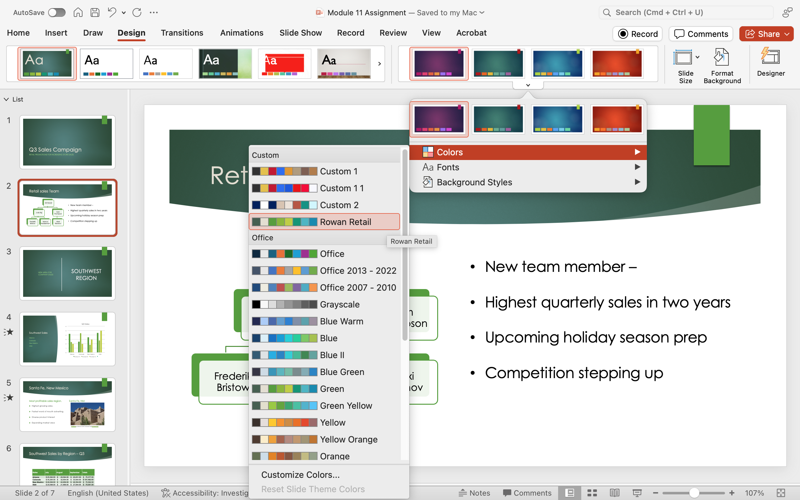The width and height of the screenshot is (800, 500).
Task: Open the Acrobat tab
Action: click(x=471, y=33)
